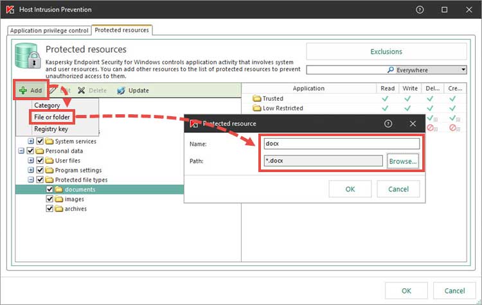The image size is (482, 305).
Task: Expand the User files tree node
Action: 31,161
